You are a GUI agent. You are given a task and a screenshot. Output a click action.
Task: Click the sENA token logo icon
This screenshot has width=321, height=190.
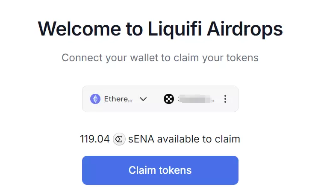(x=119, y=139)
